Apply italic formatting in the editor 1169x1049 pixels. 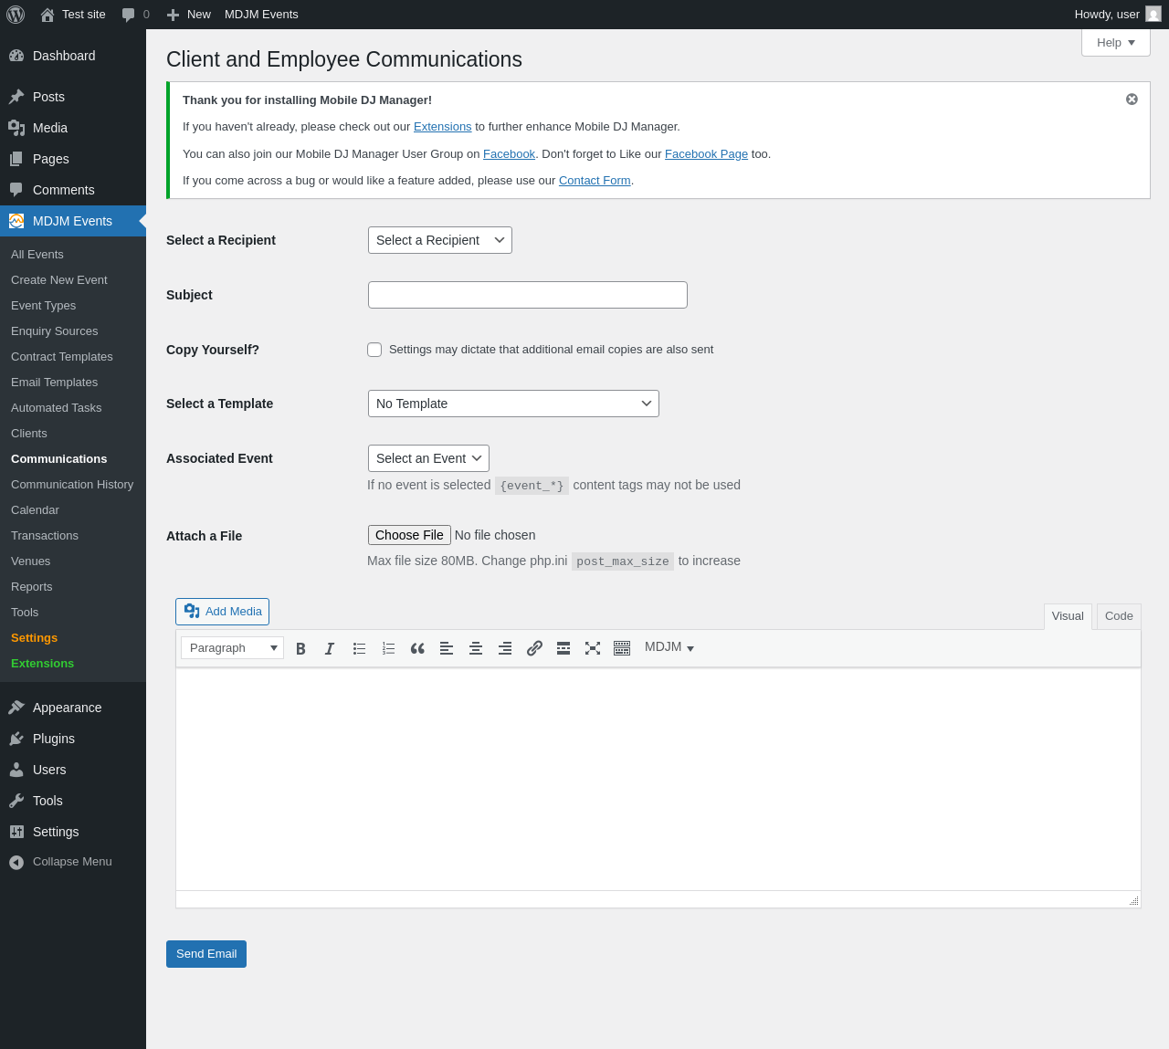coord(330,648)
